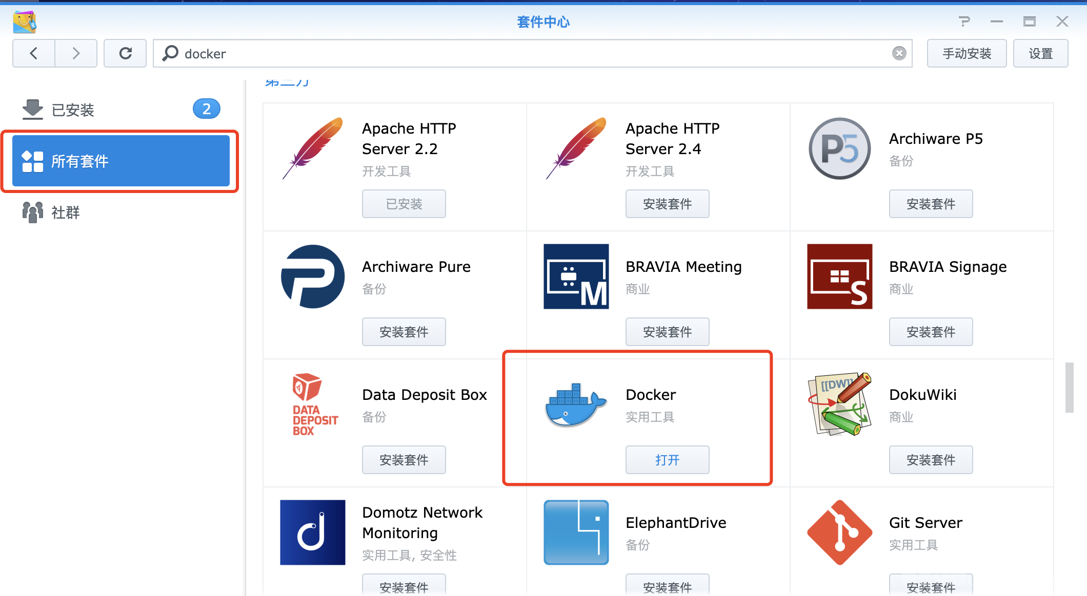Refresh the package list

(x=125, y=53)
